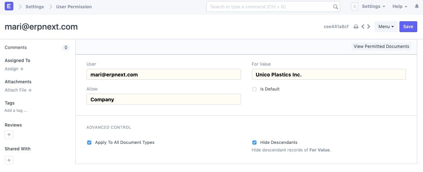This screenshot has height=172, width=423.
Task: Navigate to Settings breadcrumb
Action: [35, 6]
